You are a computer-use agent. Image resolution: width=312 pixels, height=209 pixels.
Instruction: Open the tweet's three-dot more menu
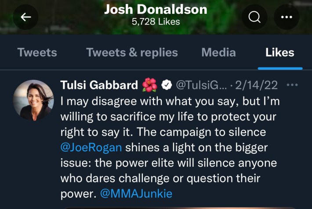point(292,85)
